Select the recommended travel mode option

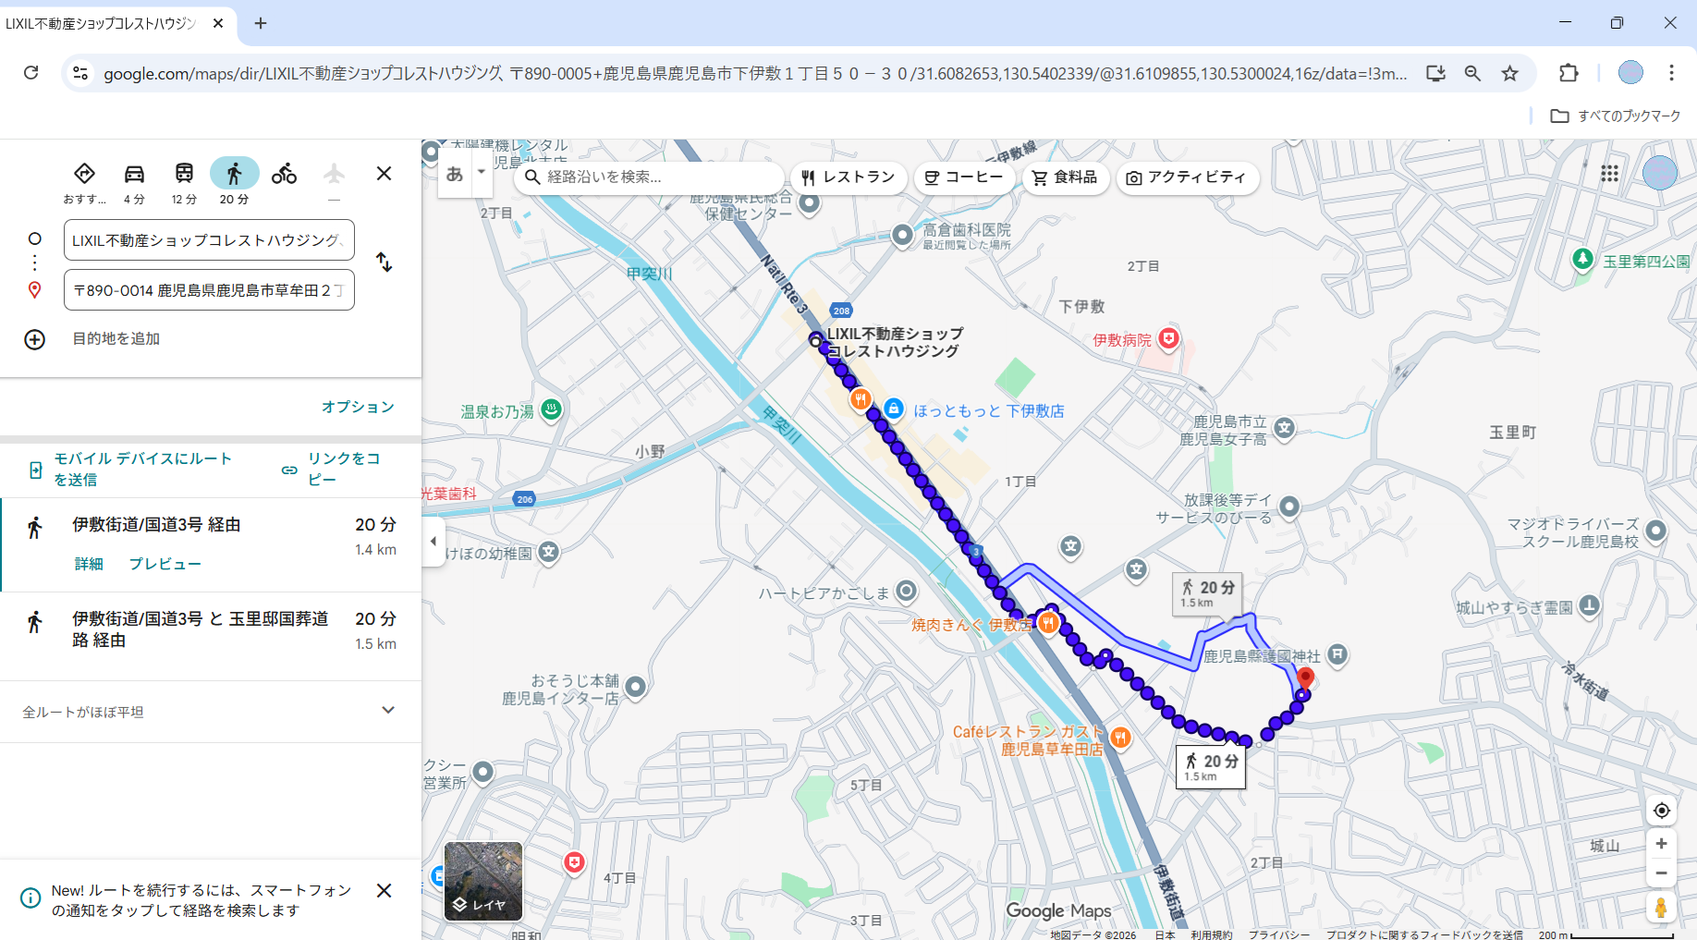click(x=84, y=174)
